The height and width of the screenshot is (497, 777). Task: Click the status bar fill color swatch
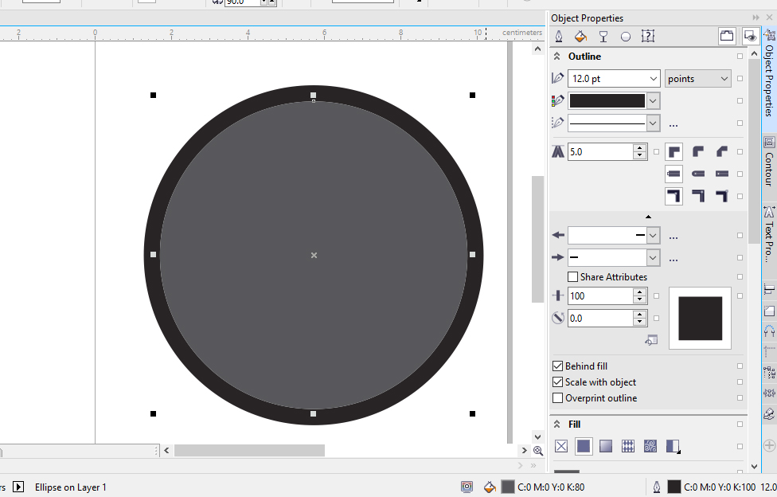point(507,487)
